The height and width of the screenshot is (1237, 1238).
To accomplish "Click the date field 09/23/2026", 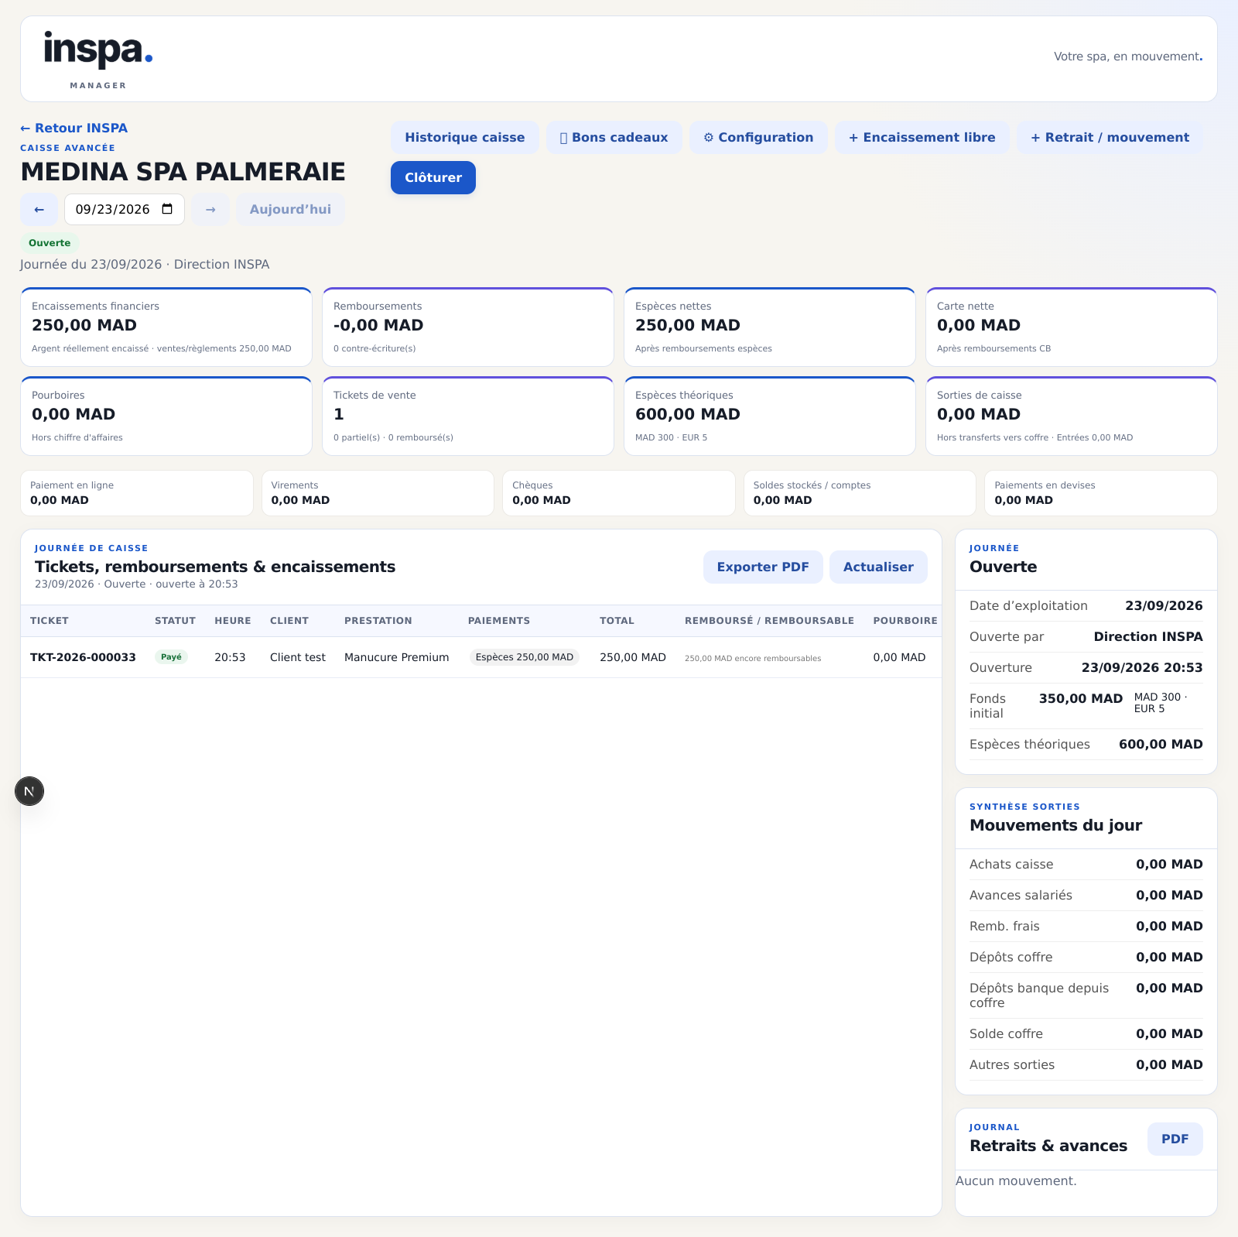I will [125, 209].
